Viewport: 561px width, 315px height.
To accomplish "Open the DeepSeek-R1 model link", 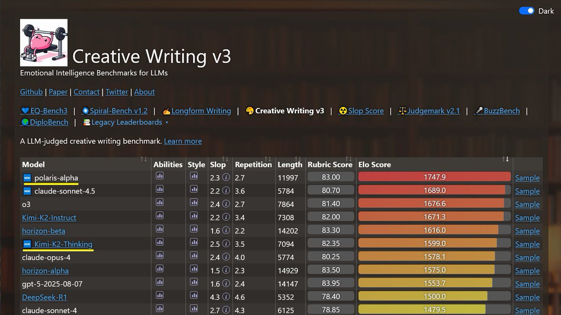I will [44, 297].
